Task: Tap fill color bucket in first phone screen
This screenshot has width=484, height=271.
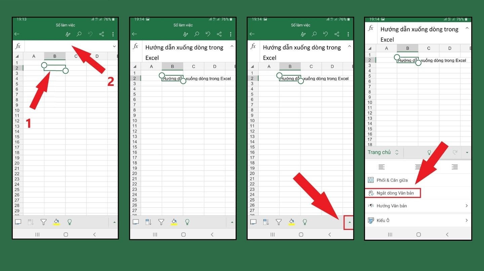Action: coord(56,222)
